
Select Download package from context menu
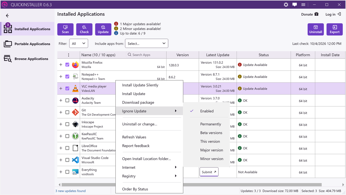click(149, 102)
